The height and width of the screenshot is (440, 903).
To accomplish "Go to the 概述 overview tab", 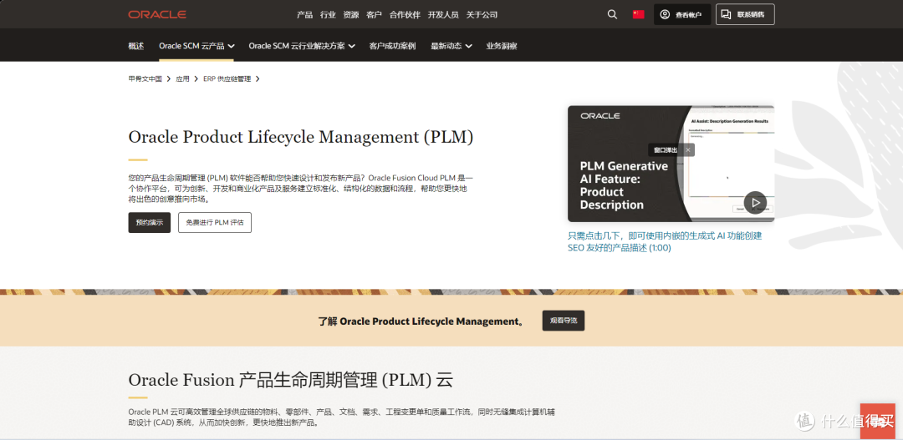I will tap(136, 46).
